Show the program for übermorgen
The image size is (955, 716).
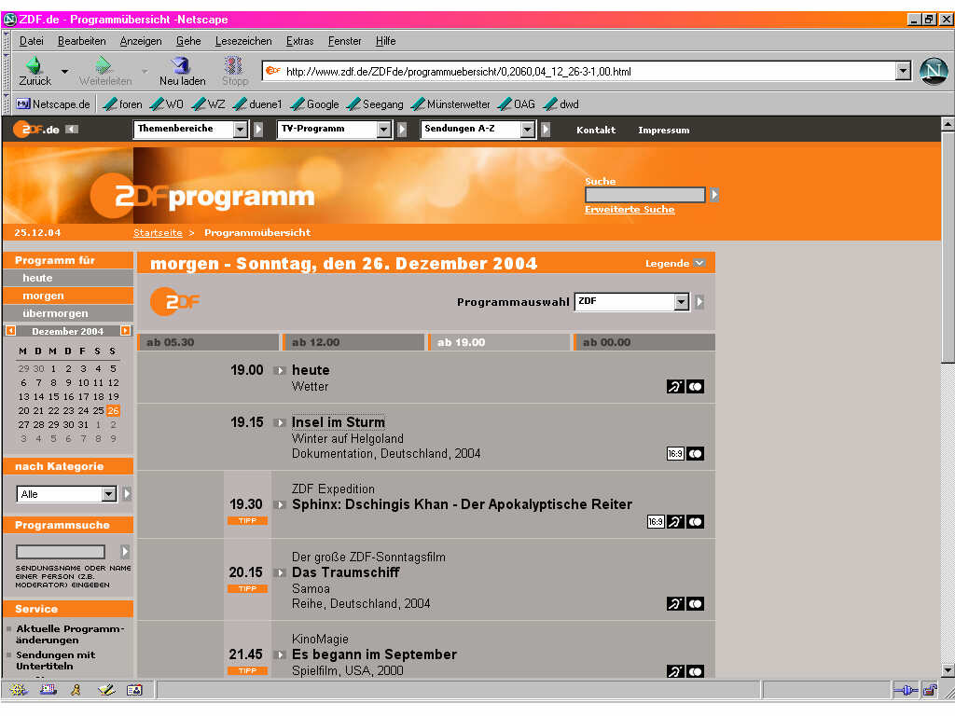(68, 313)
